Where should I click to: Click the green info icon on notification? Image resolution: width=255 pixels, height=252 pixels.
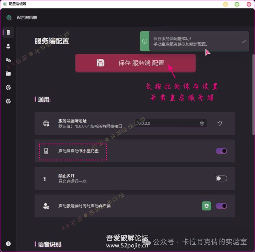tap(145, 41)
